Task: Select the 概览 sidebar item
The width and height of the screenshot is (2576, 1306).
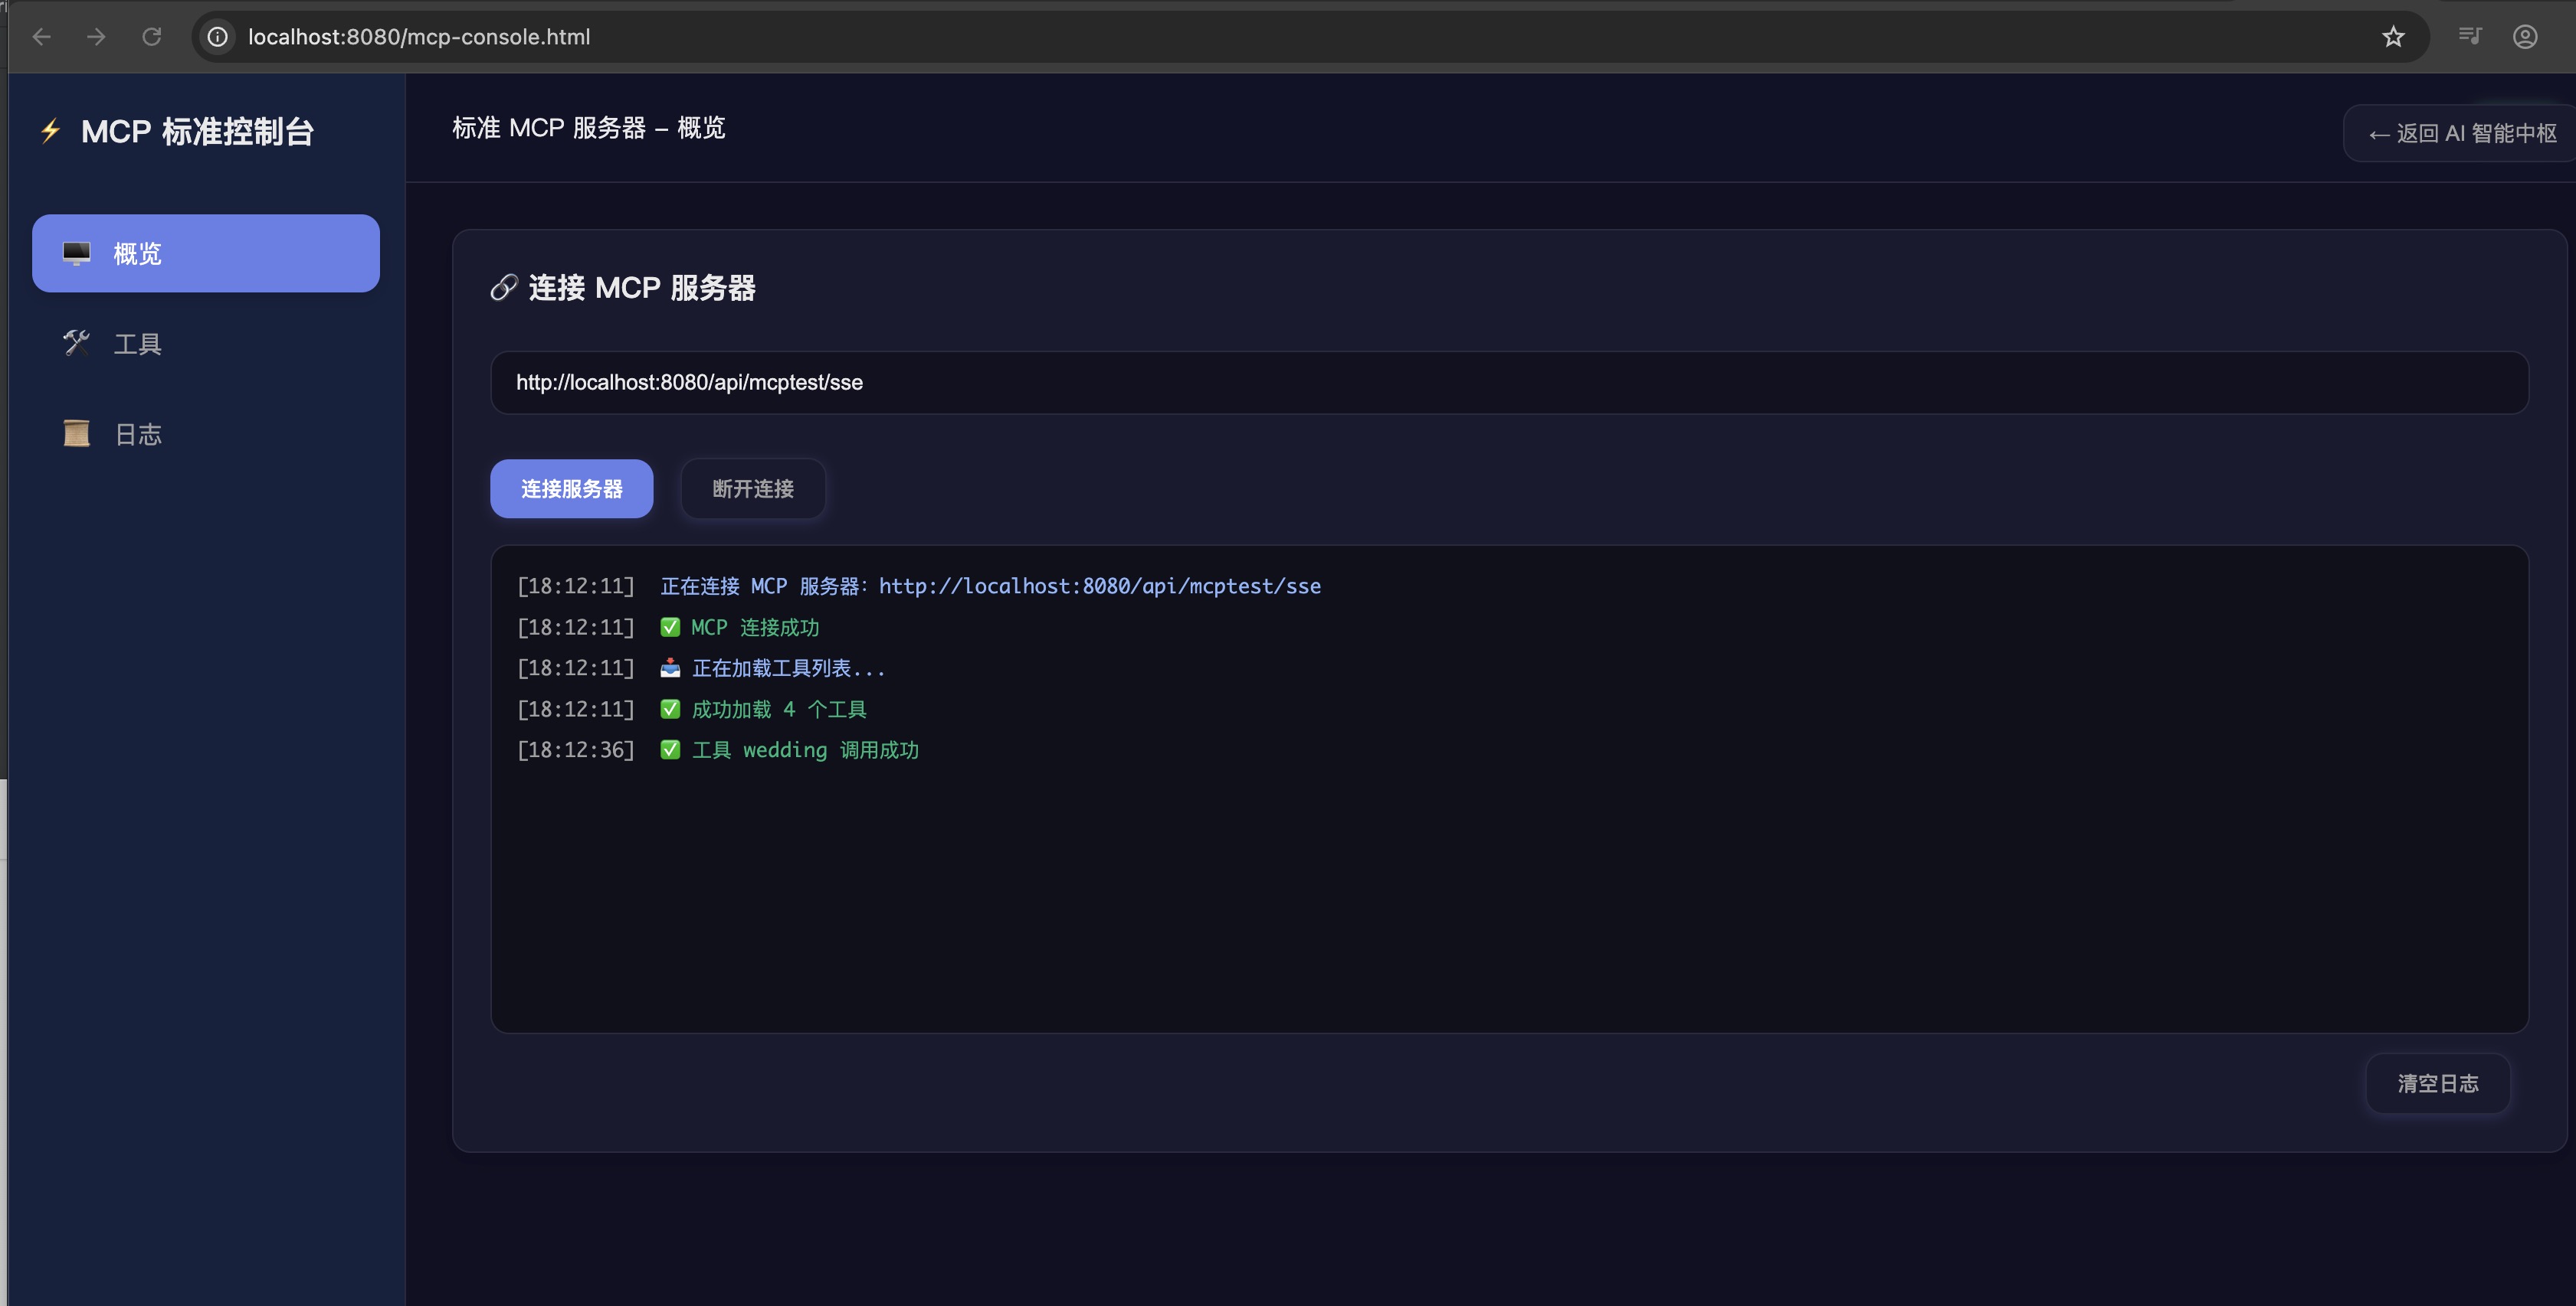Action: [x=205, y=254]
